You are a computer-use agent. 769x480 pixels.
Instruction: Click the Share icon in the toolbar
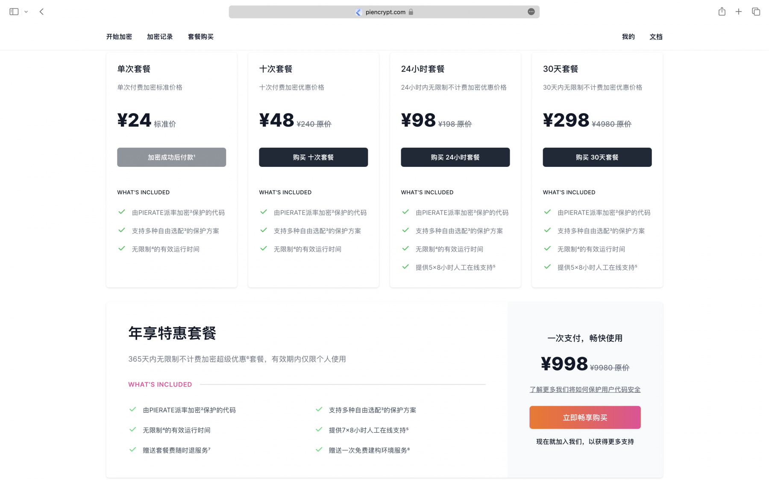pyautogui.click(x=722, y=12)
